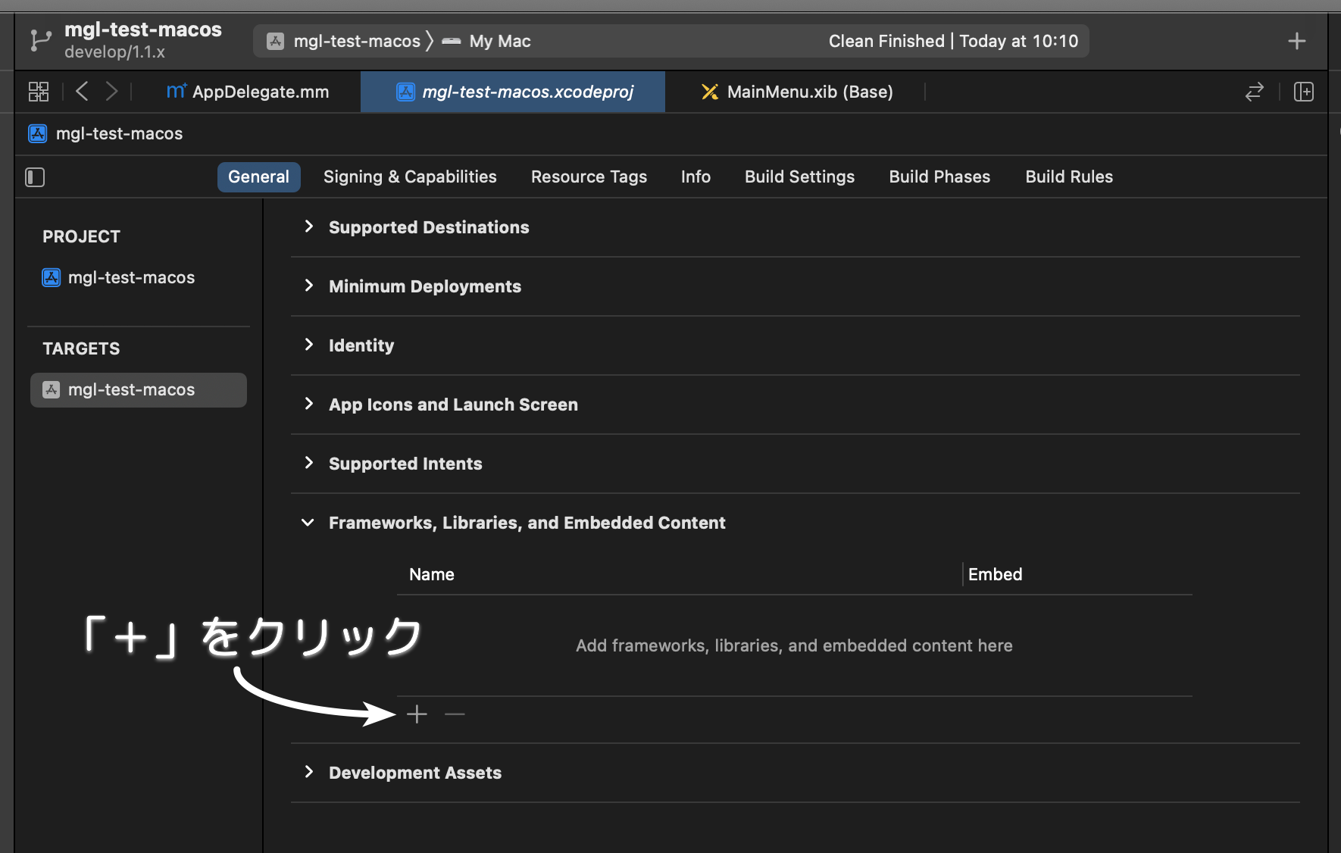Open the related items grid menu

tap(39, 92)
